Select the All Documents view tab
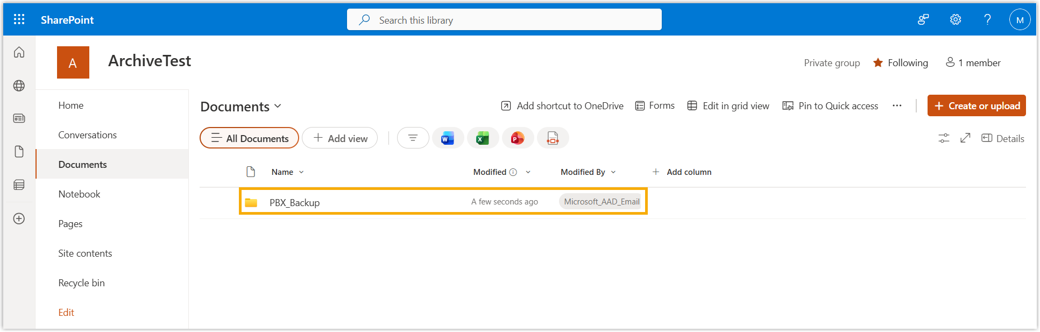Screen dimensions: 1040x332 click(x=249, y=138)
